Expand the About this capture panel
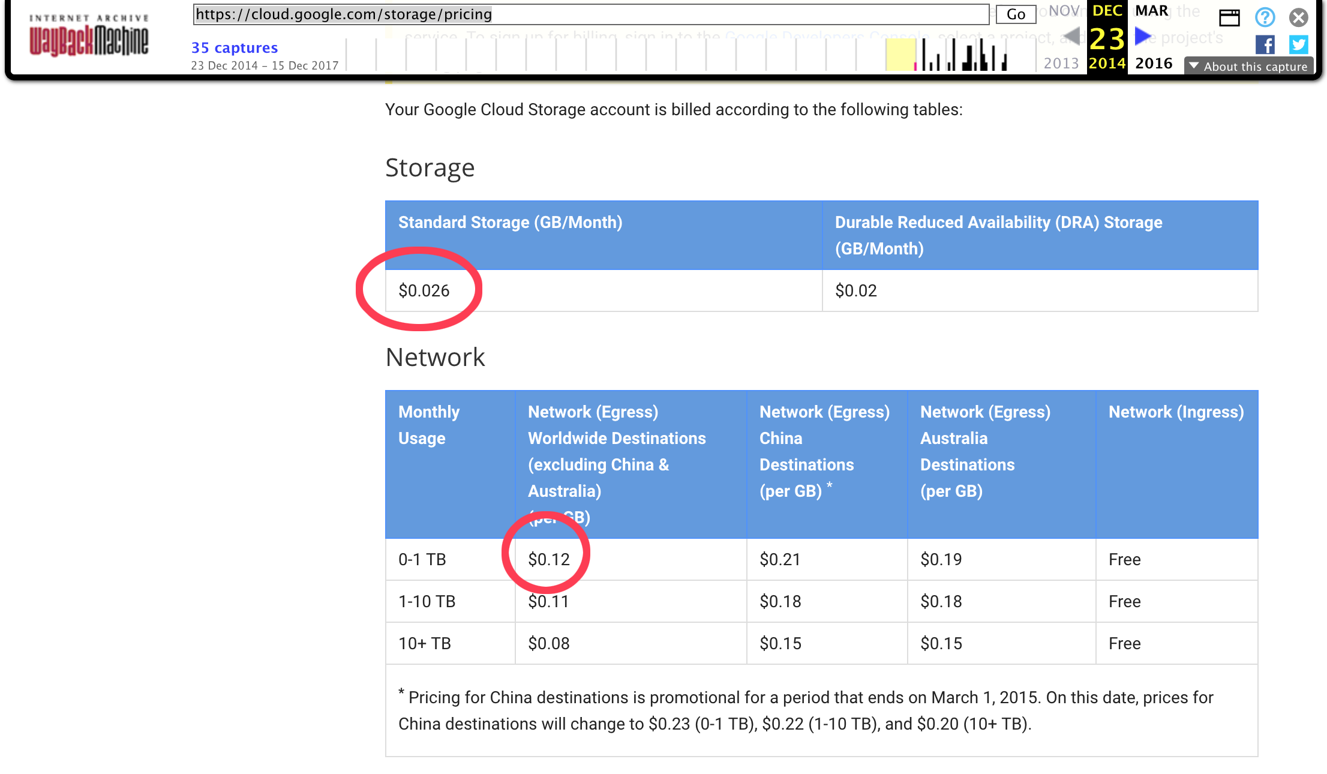 pyautogui.click(x=1249, y=66)
